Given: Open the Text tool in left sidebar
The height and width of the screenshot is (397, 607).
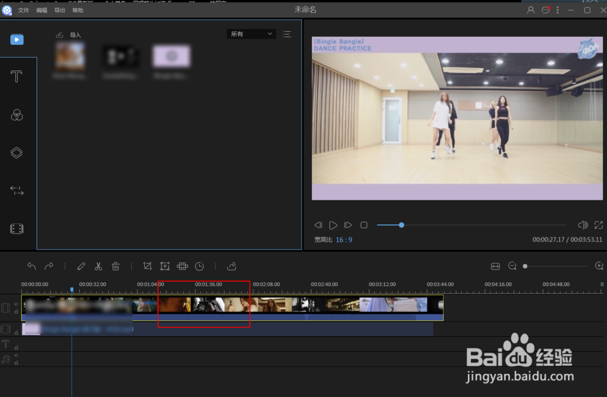Looking at the screenshot, I should point(16,76).
